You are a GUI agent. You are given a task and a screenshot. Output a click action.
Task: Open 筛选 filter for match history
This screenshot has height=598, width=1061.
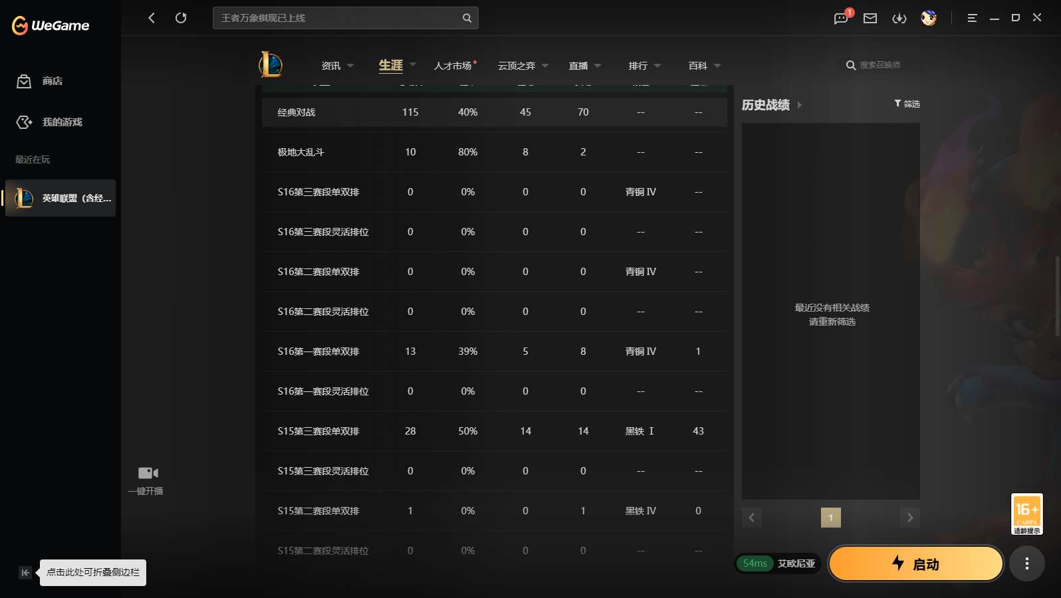(907, 104)
